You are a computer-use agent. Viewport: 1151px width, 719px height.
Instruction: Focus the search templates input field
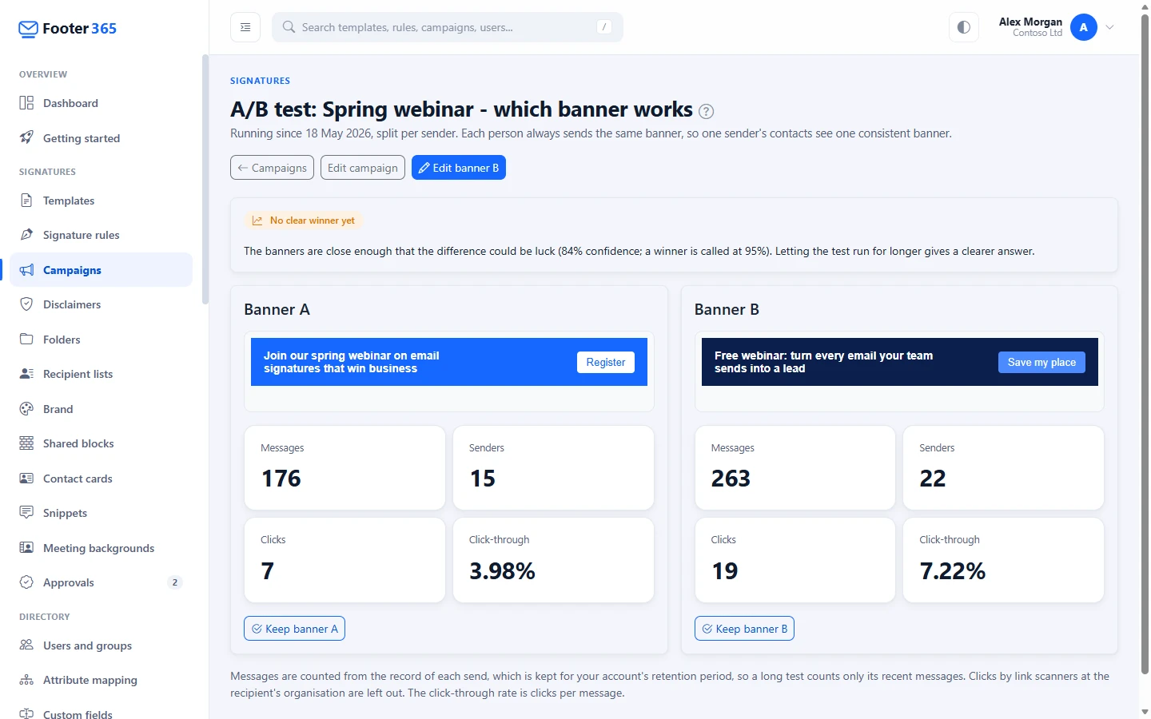tap(448, 27)
